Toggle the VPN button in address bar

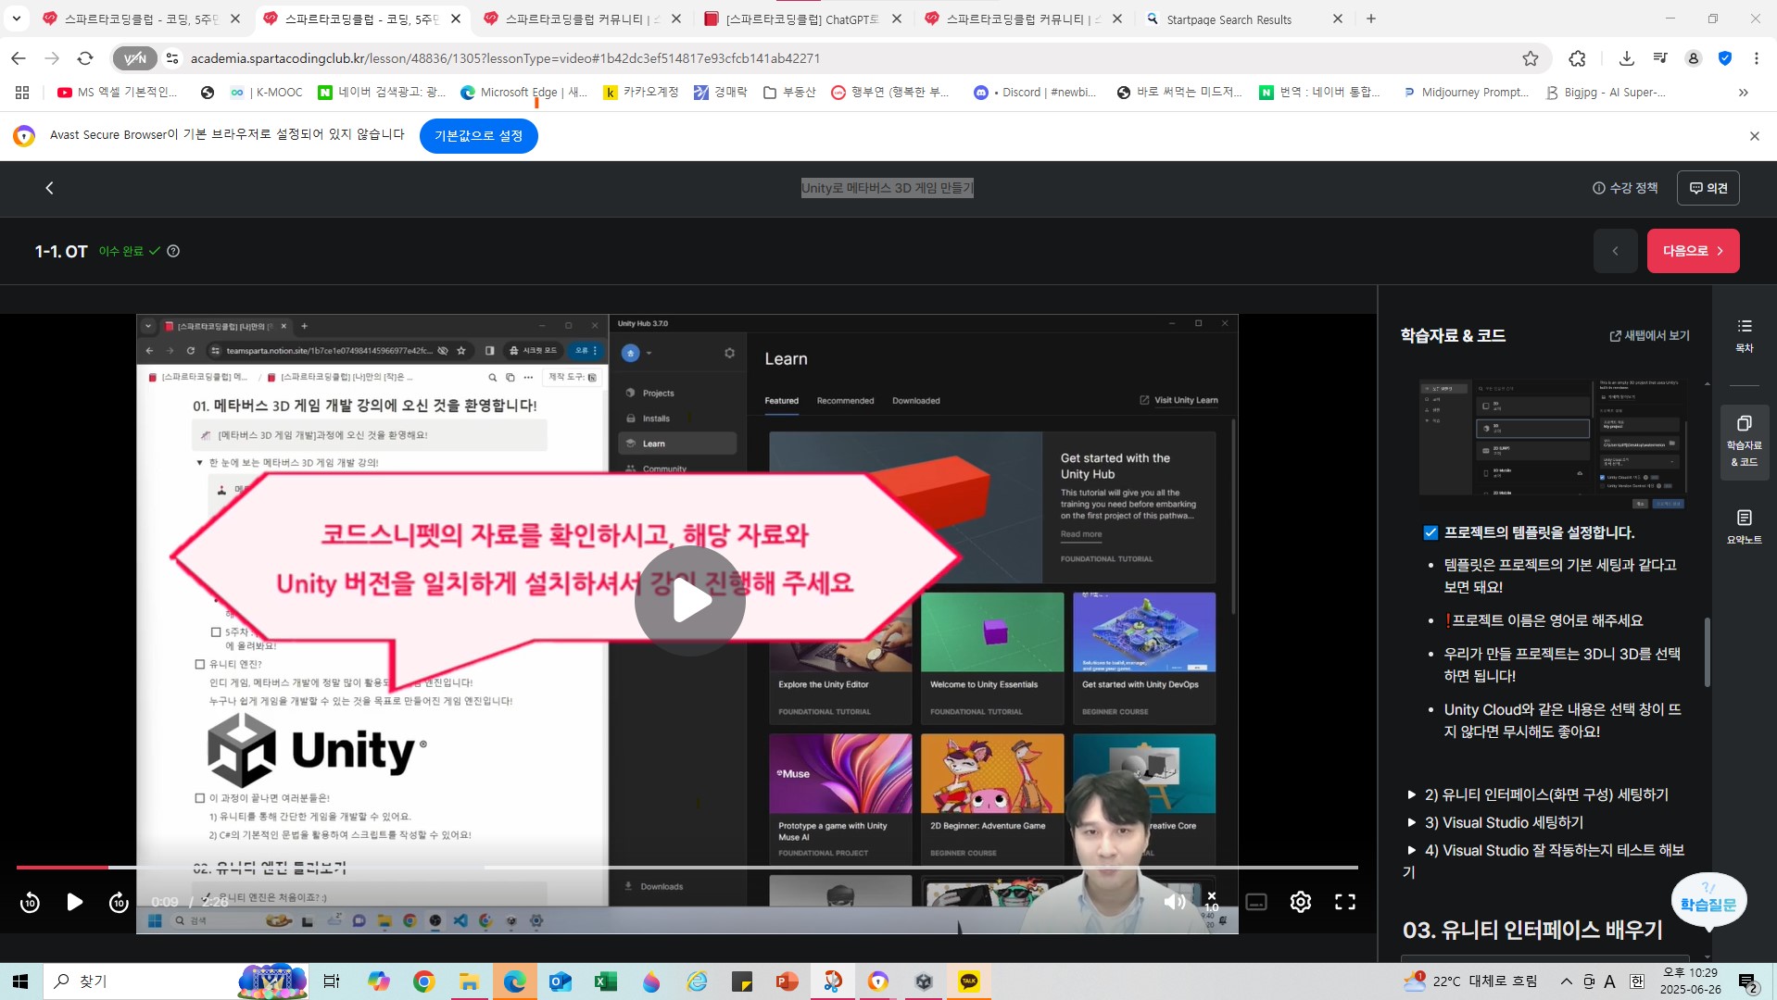(x=135, y=58)
